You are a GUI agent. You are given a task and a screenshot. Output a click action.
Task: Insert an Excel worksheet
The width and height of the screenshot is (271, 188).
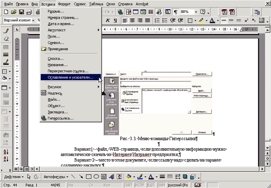[143, 12]
